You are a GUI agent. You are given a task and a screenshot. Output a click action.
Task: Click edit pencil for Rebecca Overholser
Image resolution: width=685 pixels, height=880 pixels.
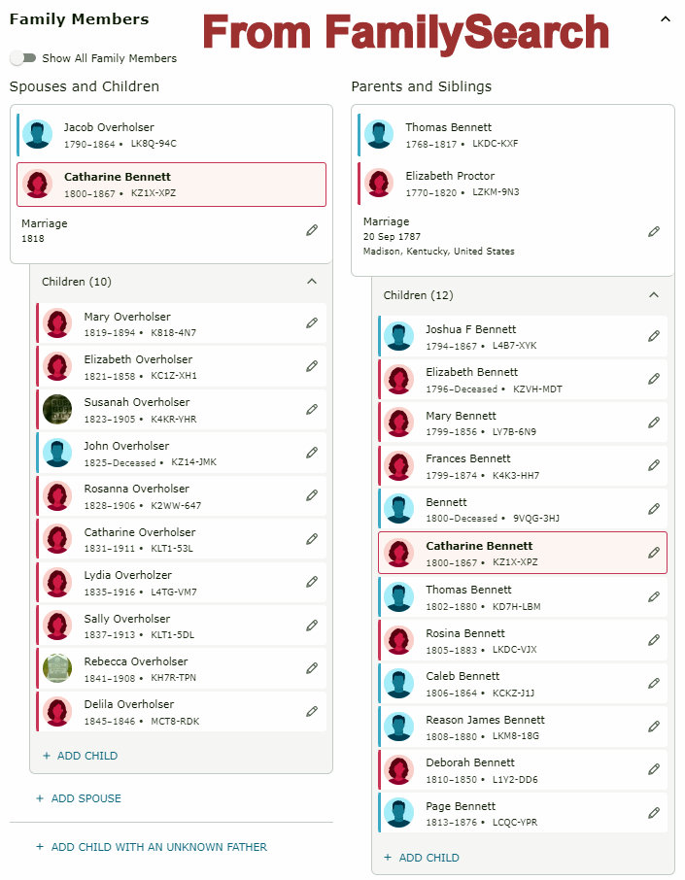point(312,668)
